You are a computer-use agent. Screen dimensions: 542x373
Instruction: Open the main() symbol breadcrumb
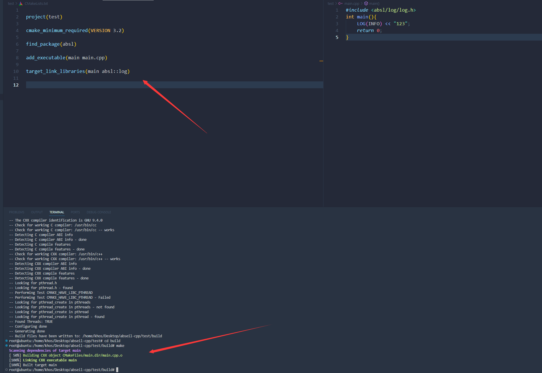(x=374, y=4)
